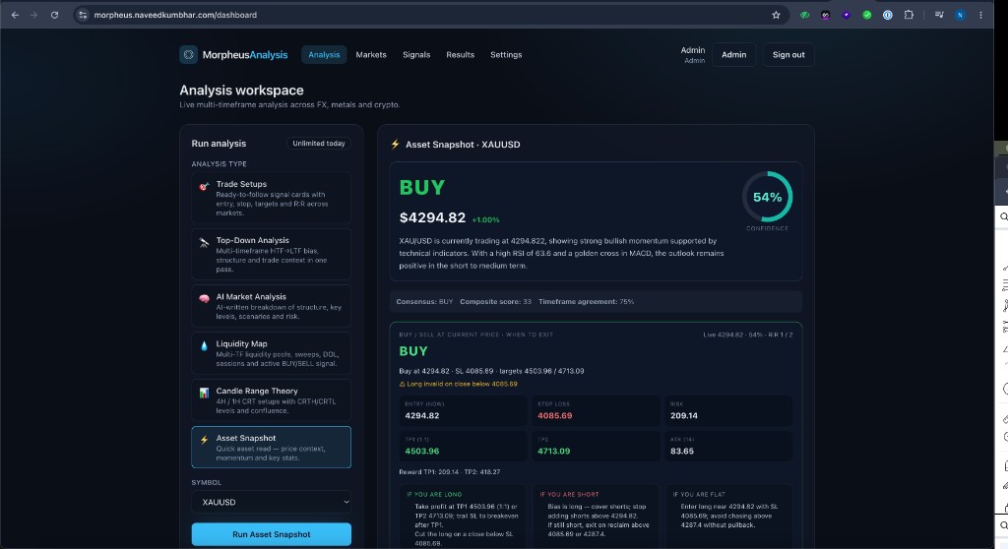Click the AI Market Analysis brain icon
This screenshot has width=1008, height=549.
point(204,299)
